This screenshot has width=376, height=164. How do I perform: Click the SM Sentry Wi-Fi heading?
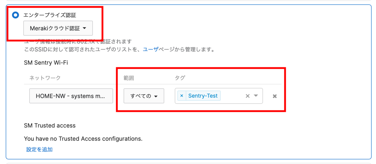click(x=46, y=62)
